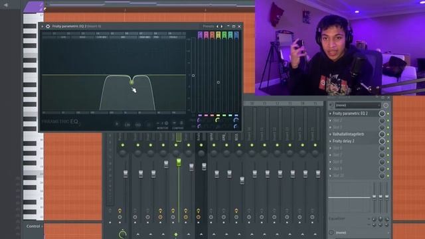Disable Fruity parametric EQ 2 slot LED

pyautogui.click(x=388, y=114)
